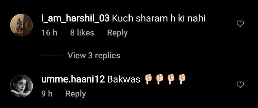This screenshot has height=108, width=258.
Task: Click the first thumbs-down emoji after Bakwas
Action: [148, 79]
